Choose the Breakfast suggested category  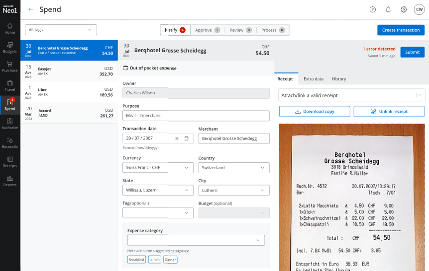click(136, 260)
